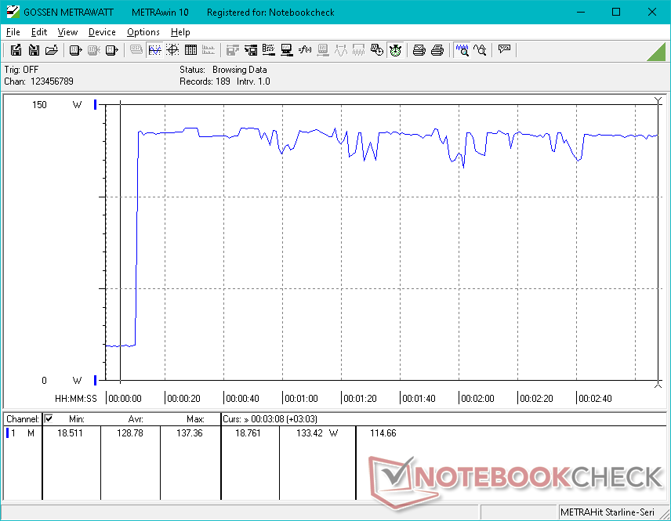This screenshot has width=671, height=521.
Task: Open the Edit menu
Action: pos(39,32)
